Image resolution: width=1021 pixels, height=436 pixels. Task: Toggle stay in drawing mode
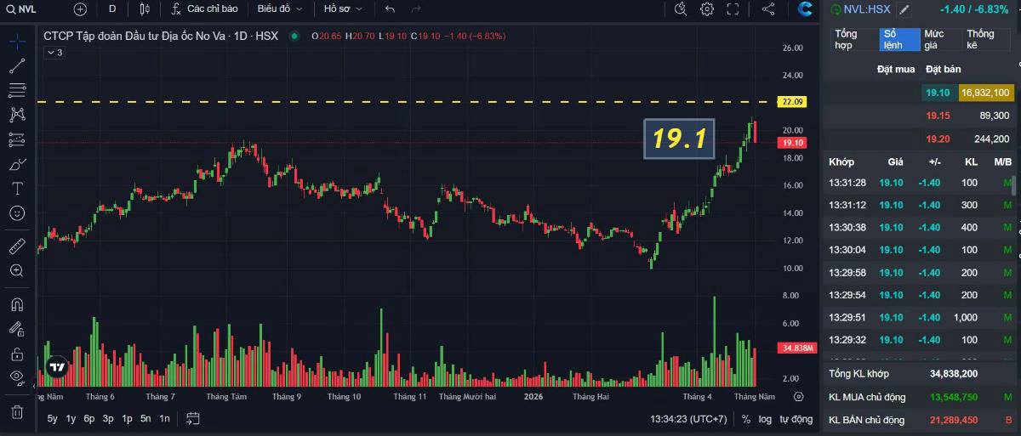click(17, 329)
